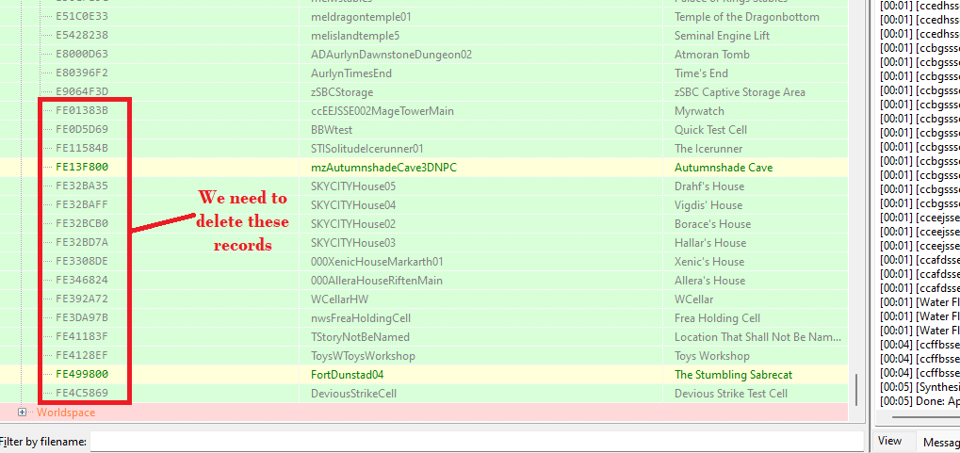Click editor ID melislandtemple5
The image size is (960, 453).
355,36
